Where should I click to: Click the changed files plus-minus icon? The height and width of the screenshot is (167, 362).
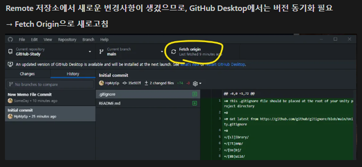click(x=146, y=83)
